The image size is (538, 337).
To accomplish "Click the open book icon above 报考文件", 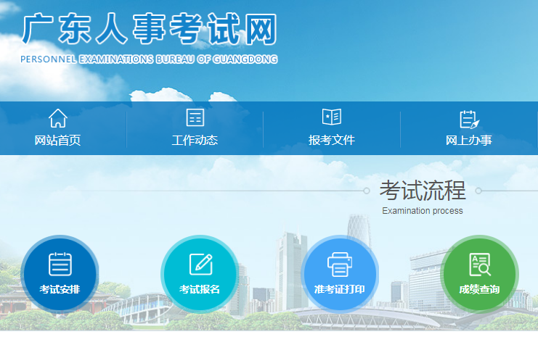I will pyautogui.click(x=332, y=117).
